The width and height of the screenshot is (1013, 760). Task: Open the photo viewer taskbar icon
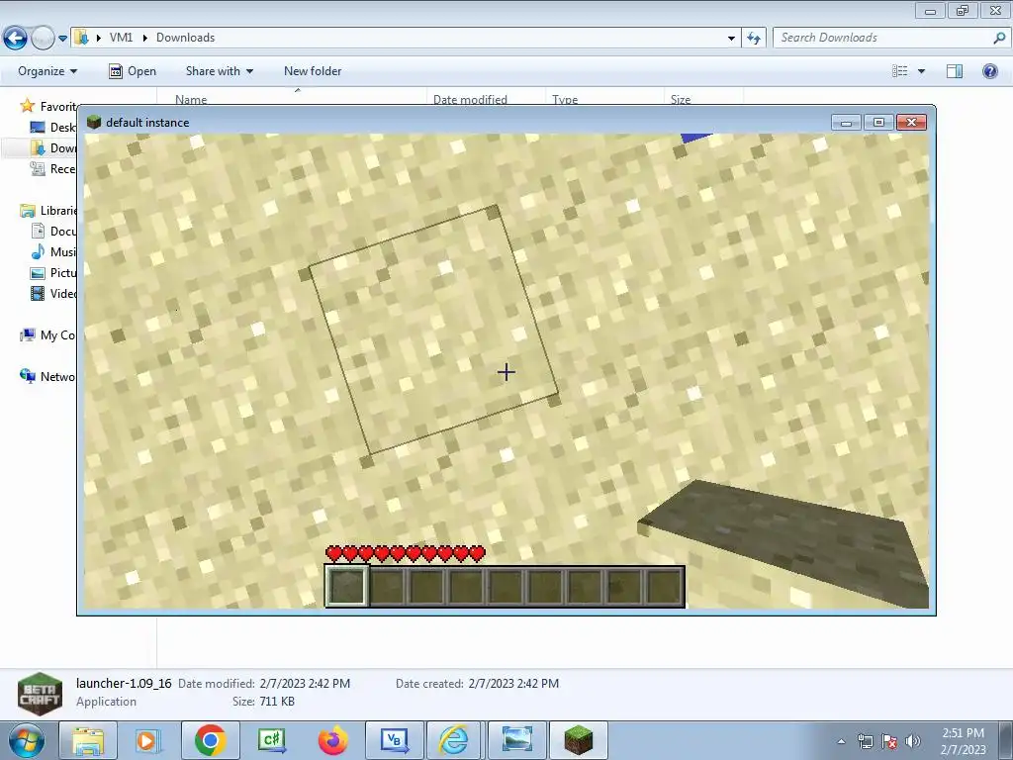[516, 740]
